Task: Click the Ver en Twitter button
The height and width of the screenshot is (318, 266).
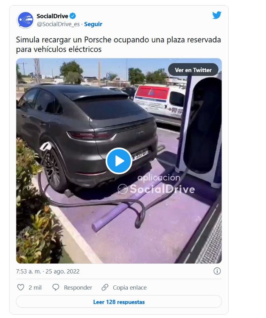Action: point(193,70)
